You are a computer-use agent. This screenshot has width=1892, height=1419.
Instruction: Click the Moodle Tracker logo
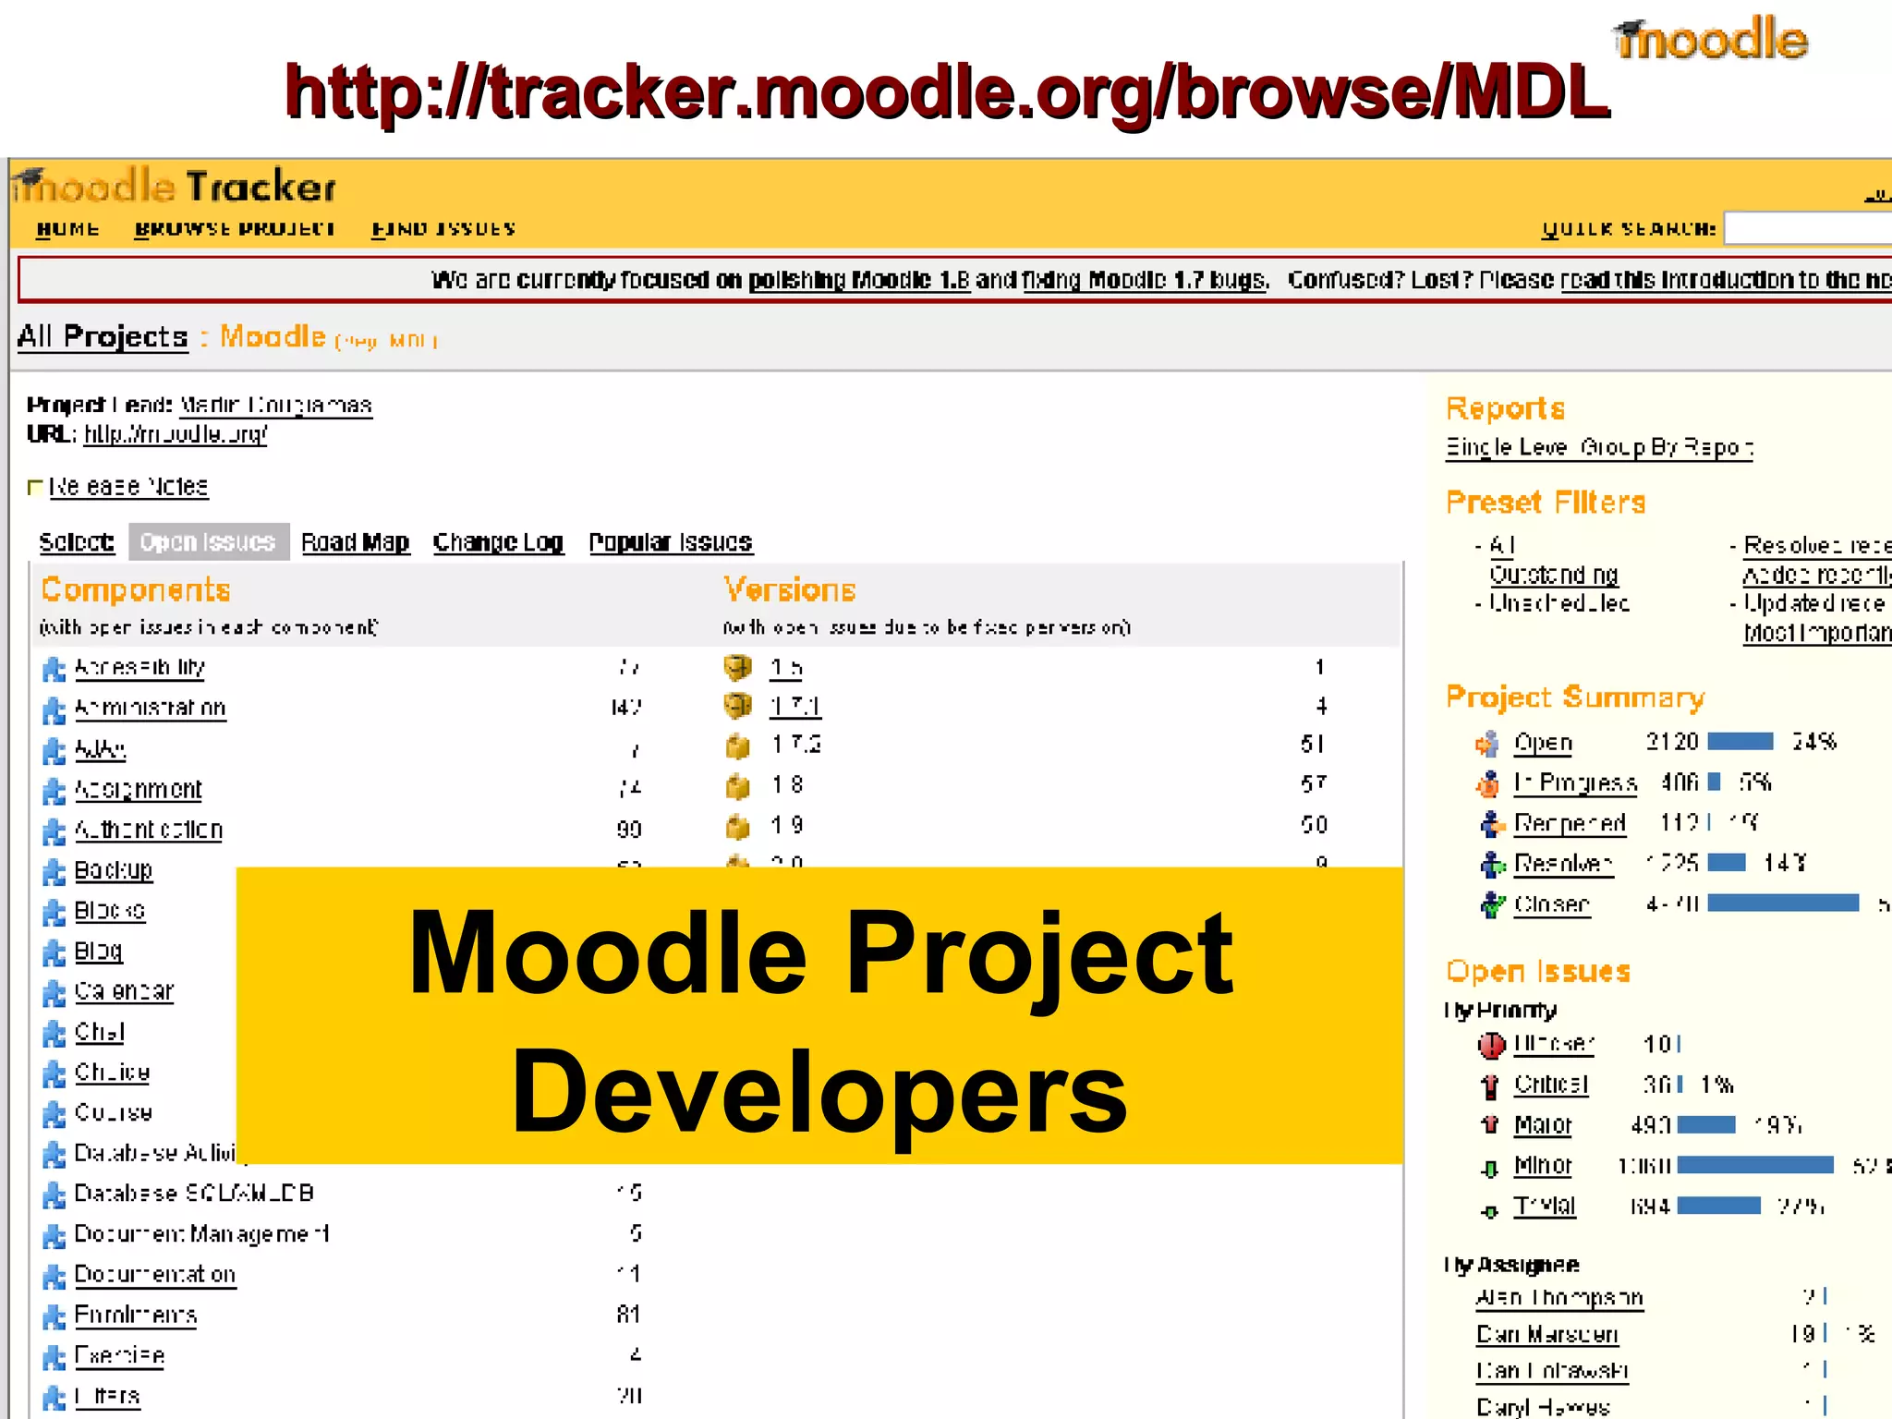tap(176, 187)
